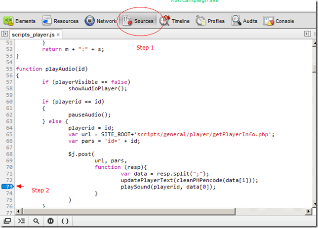Click the search magnifier icon
The height and width of the screenshot is (228, 318).
pyautogui.click(x=36, y=221)
